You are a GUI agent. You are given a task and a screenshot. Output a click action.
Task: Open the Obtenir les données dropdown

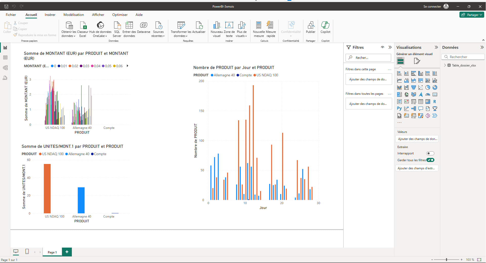click(x=69, y=36)
